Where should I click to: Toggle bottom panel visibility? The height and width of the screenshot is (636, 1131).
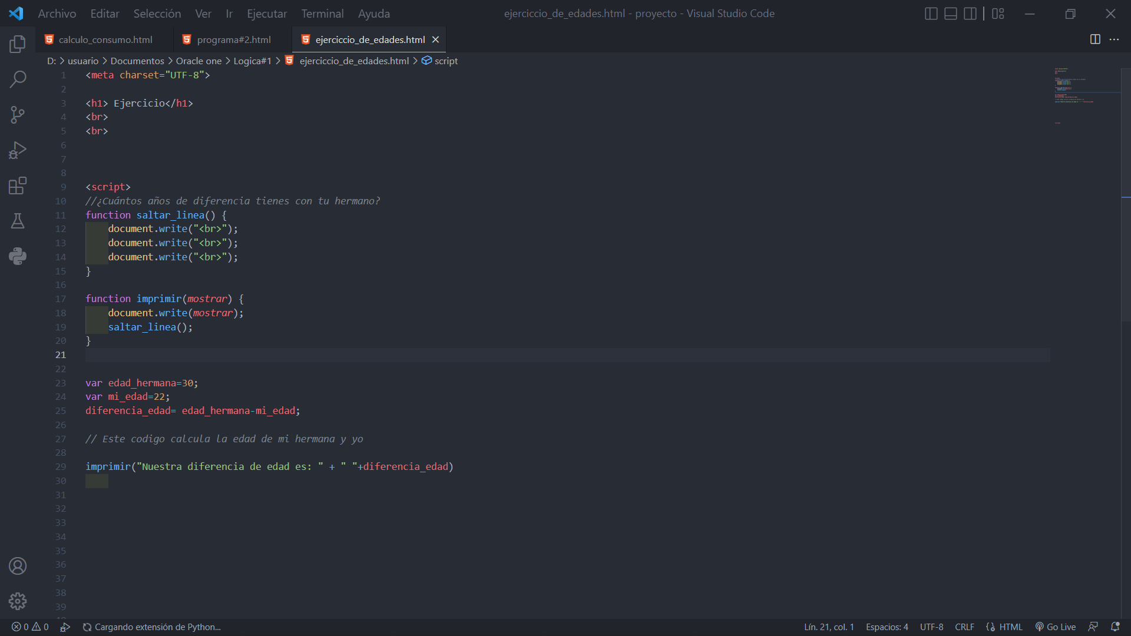951,14
